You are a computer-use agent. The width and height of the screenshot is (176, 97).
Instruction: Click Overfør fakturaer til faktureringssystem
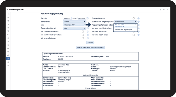click(90, 47)
